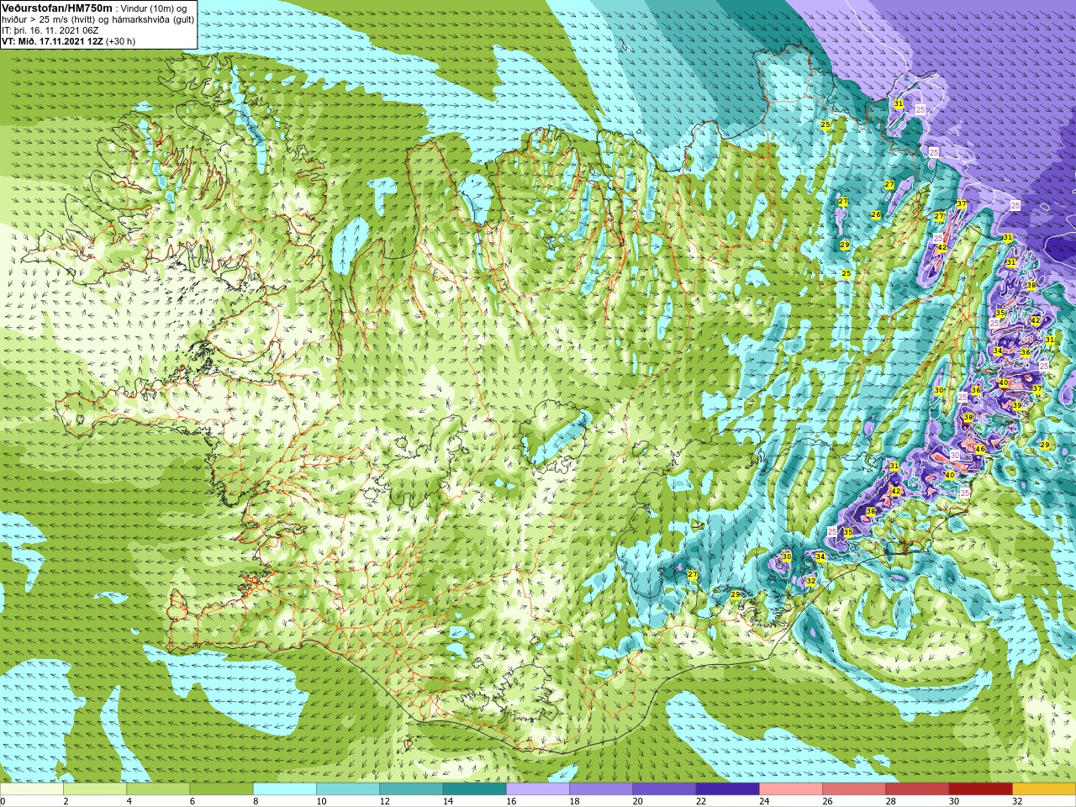
Task: Click the yellow gust marker reading 46
Action: point(979,450)
